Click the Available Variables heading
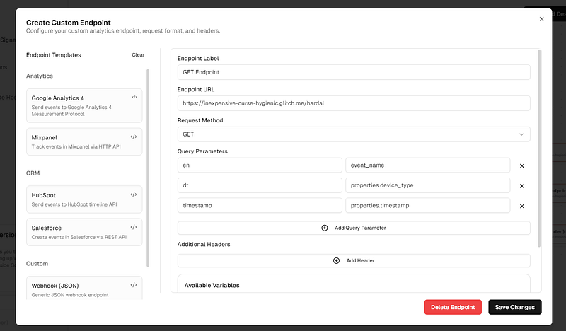The image size is (566, 331). pos(212,285)
